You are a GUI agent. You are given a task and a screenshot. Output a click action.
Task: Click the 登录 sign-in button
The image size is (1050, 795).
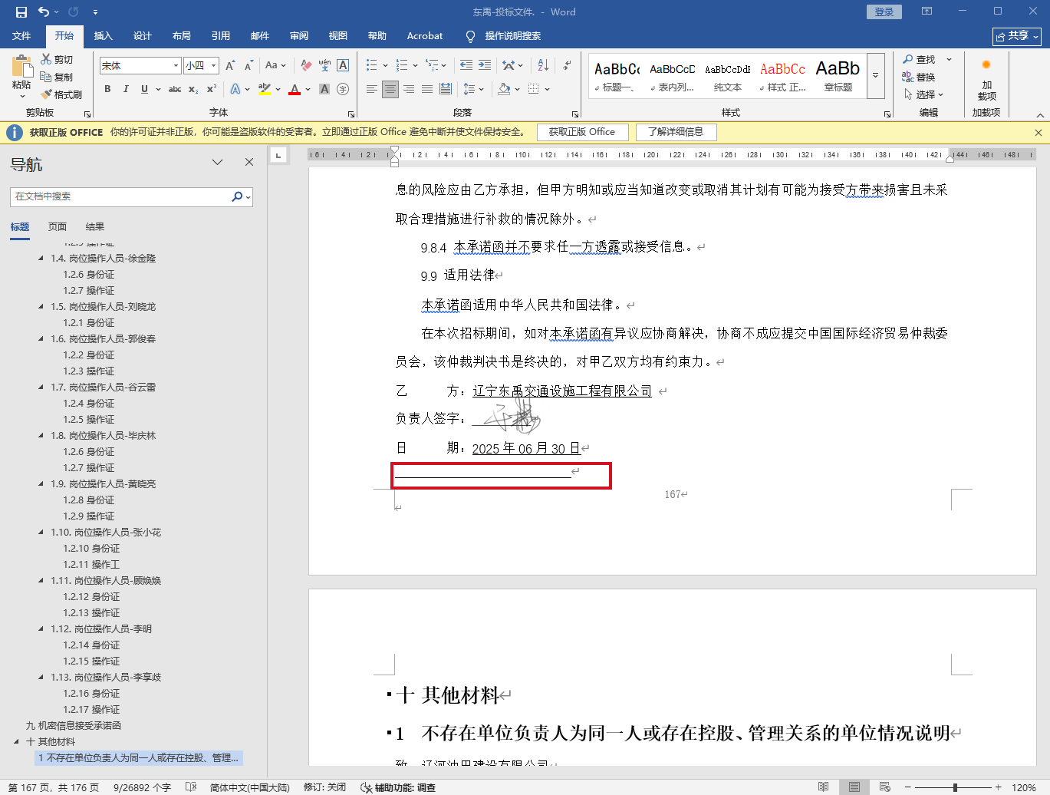tap(884, 12)
